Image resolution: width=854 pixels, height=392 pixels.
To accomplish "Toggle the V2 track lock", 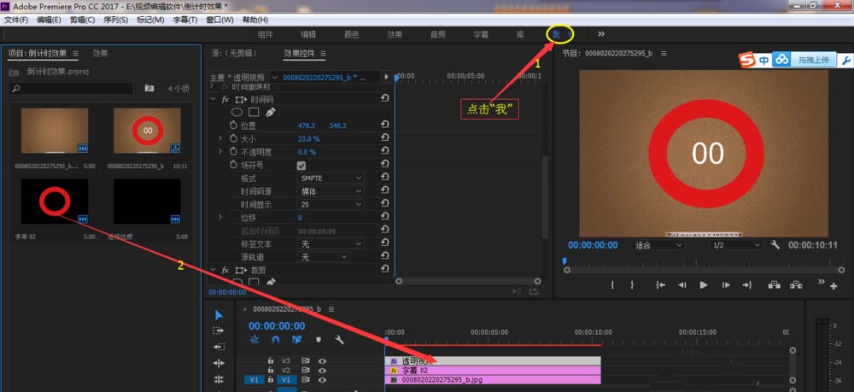I will tap(271, 370).
